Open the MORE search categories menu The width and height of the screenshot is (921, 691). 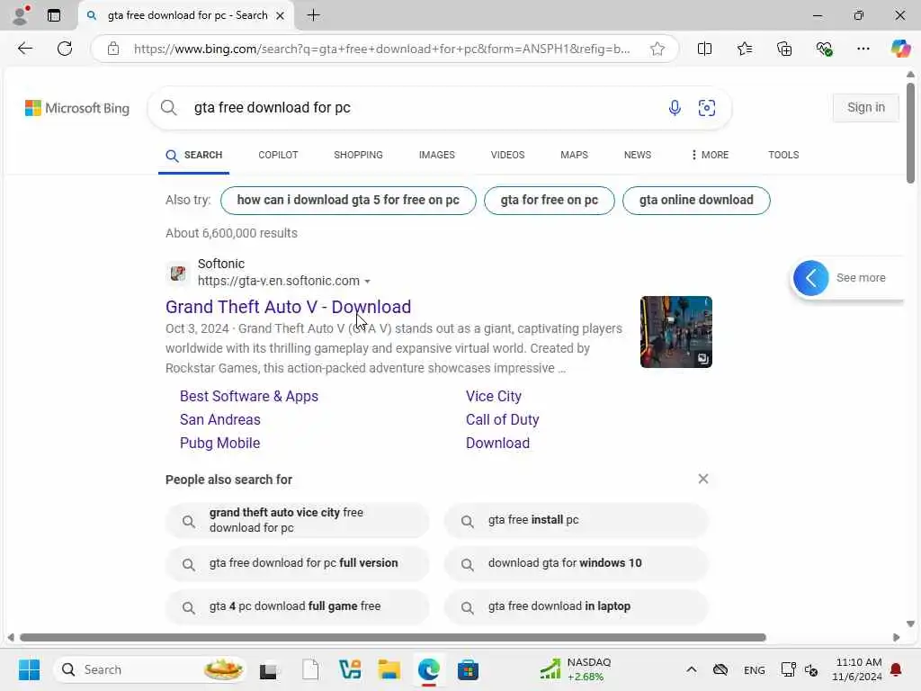coord(711,155)
